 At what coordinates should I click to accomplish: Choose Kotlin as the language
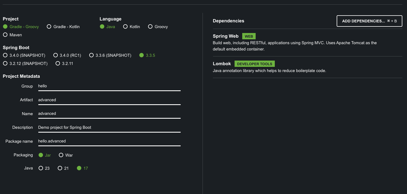click(132, 27)
